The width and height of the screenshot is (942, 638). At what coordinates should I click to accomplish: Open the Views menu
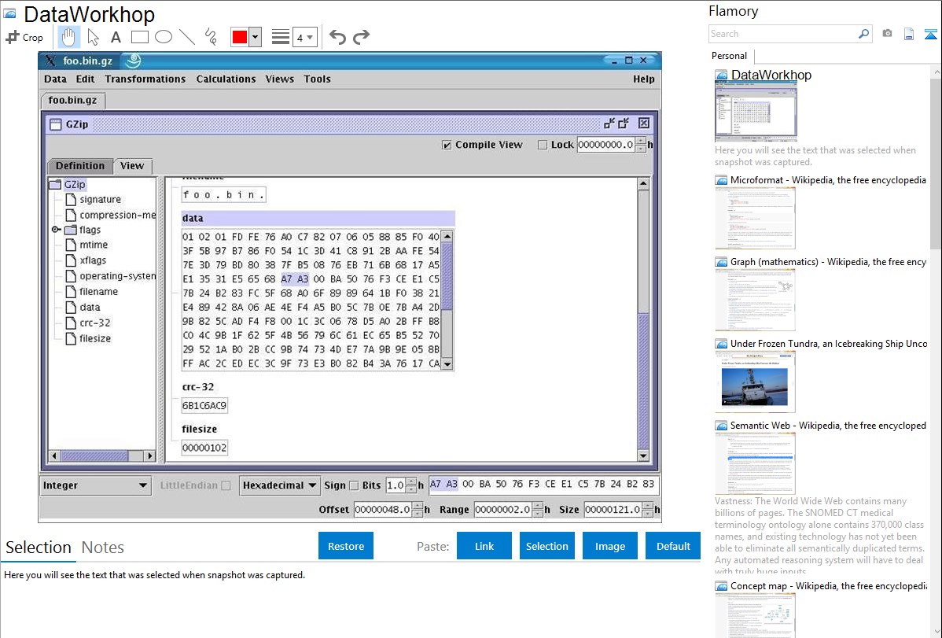coord(279,79)
